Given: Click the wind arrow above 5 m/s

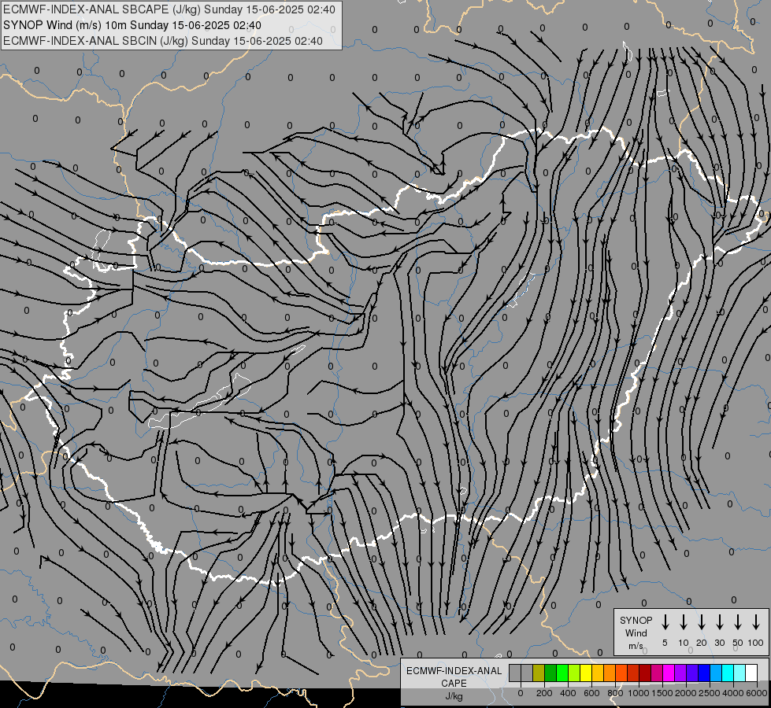Looking at the screenshot, I should tap(665, 621).
